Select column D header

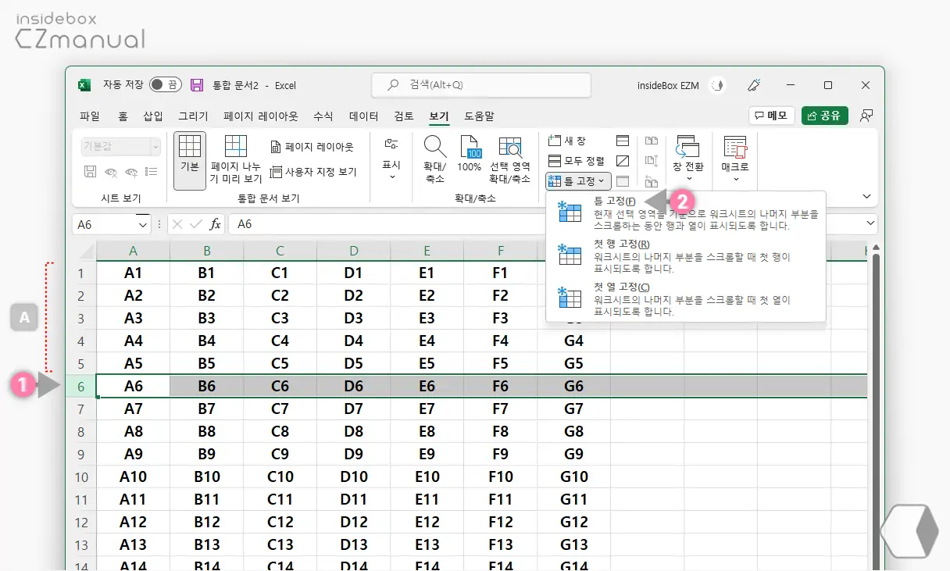point(353,251)
